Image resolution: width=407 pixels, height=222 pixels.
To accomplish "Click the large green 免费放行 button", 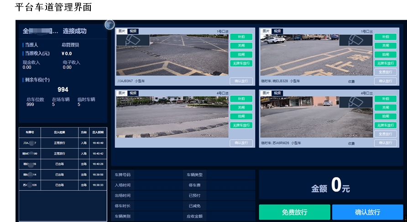I will [294, 212].
